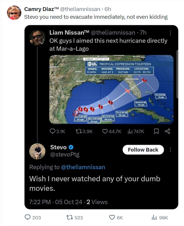
Task: Click the Follow Back button
Action: (x=143, y=150)
